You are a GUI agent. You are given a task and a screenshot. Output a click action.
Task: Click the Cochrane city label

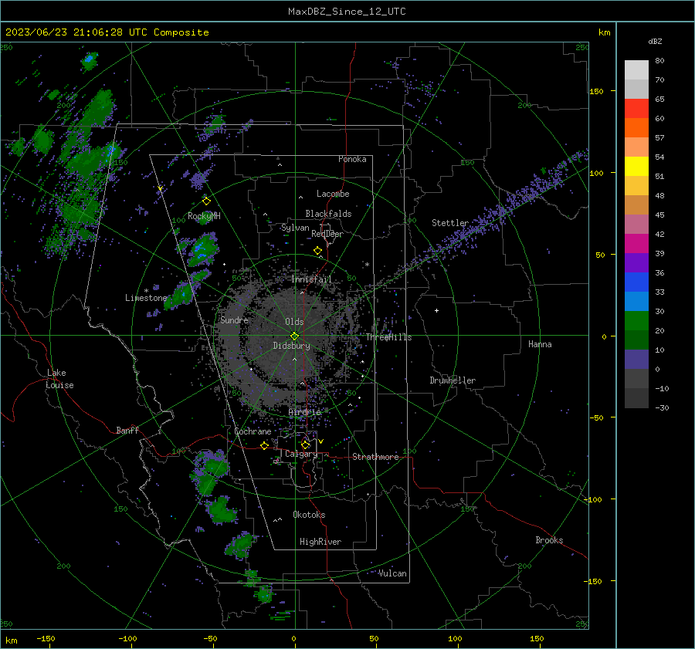[253, 431]
